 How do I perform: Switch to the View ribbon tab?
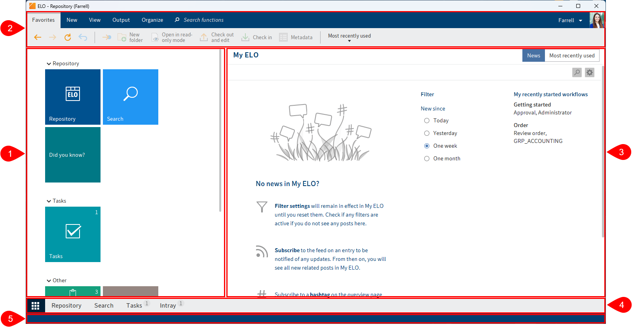point(95,20)
